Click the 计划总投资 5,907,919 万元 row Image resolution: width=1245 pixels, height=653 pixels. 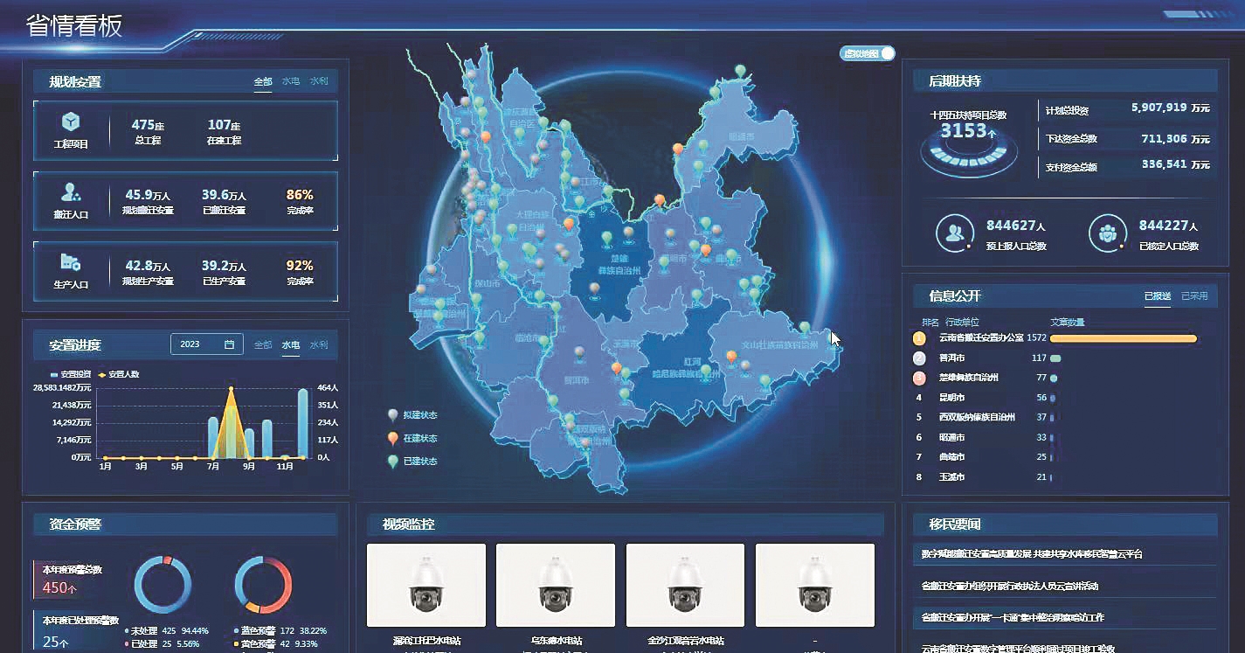1127,109
